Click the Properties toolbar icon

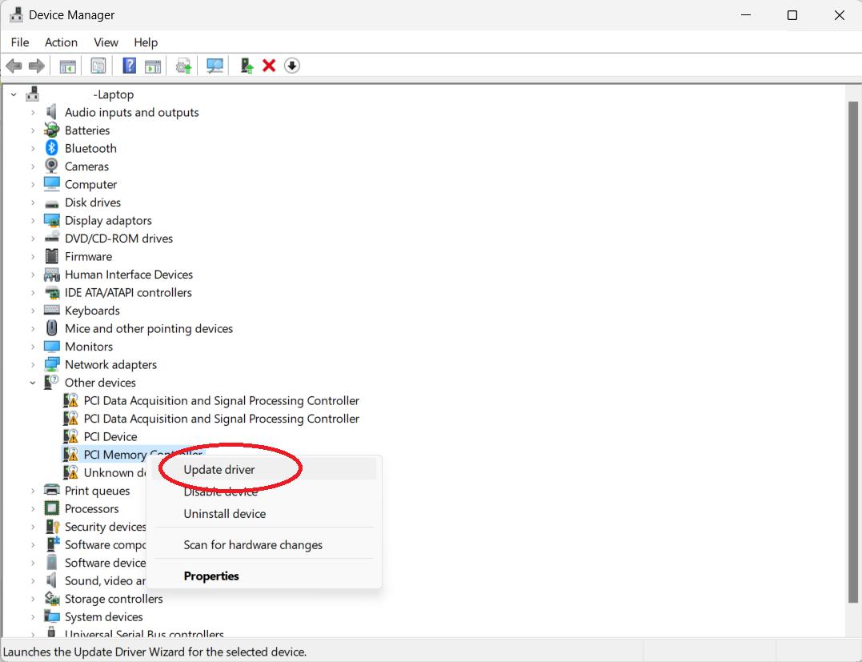(98, 65)
